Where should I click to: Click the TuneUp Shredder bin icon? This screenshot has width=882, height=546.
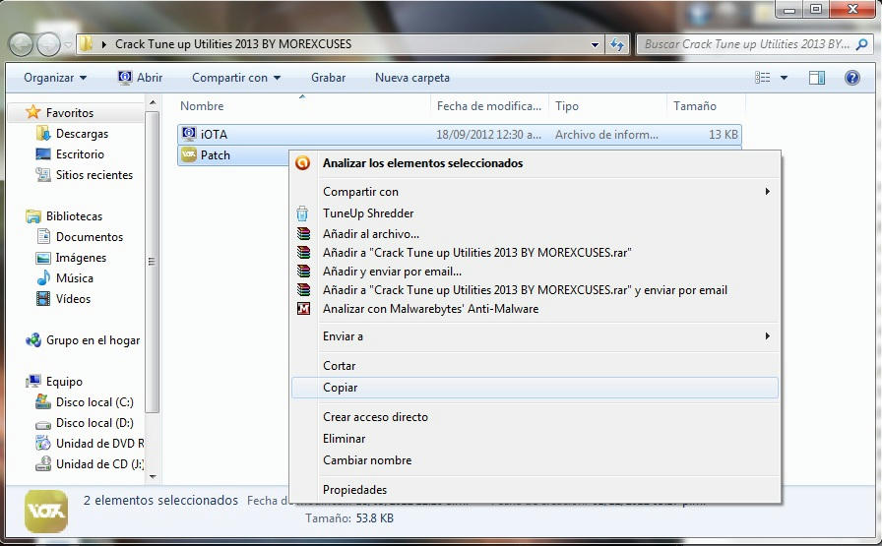point(302,213)
